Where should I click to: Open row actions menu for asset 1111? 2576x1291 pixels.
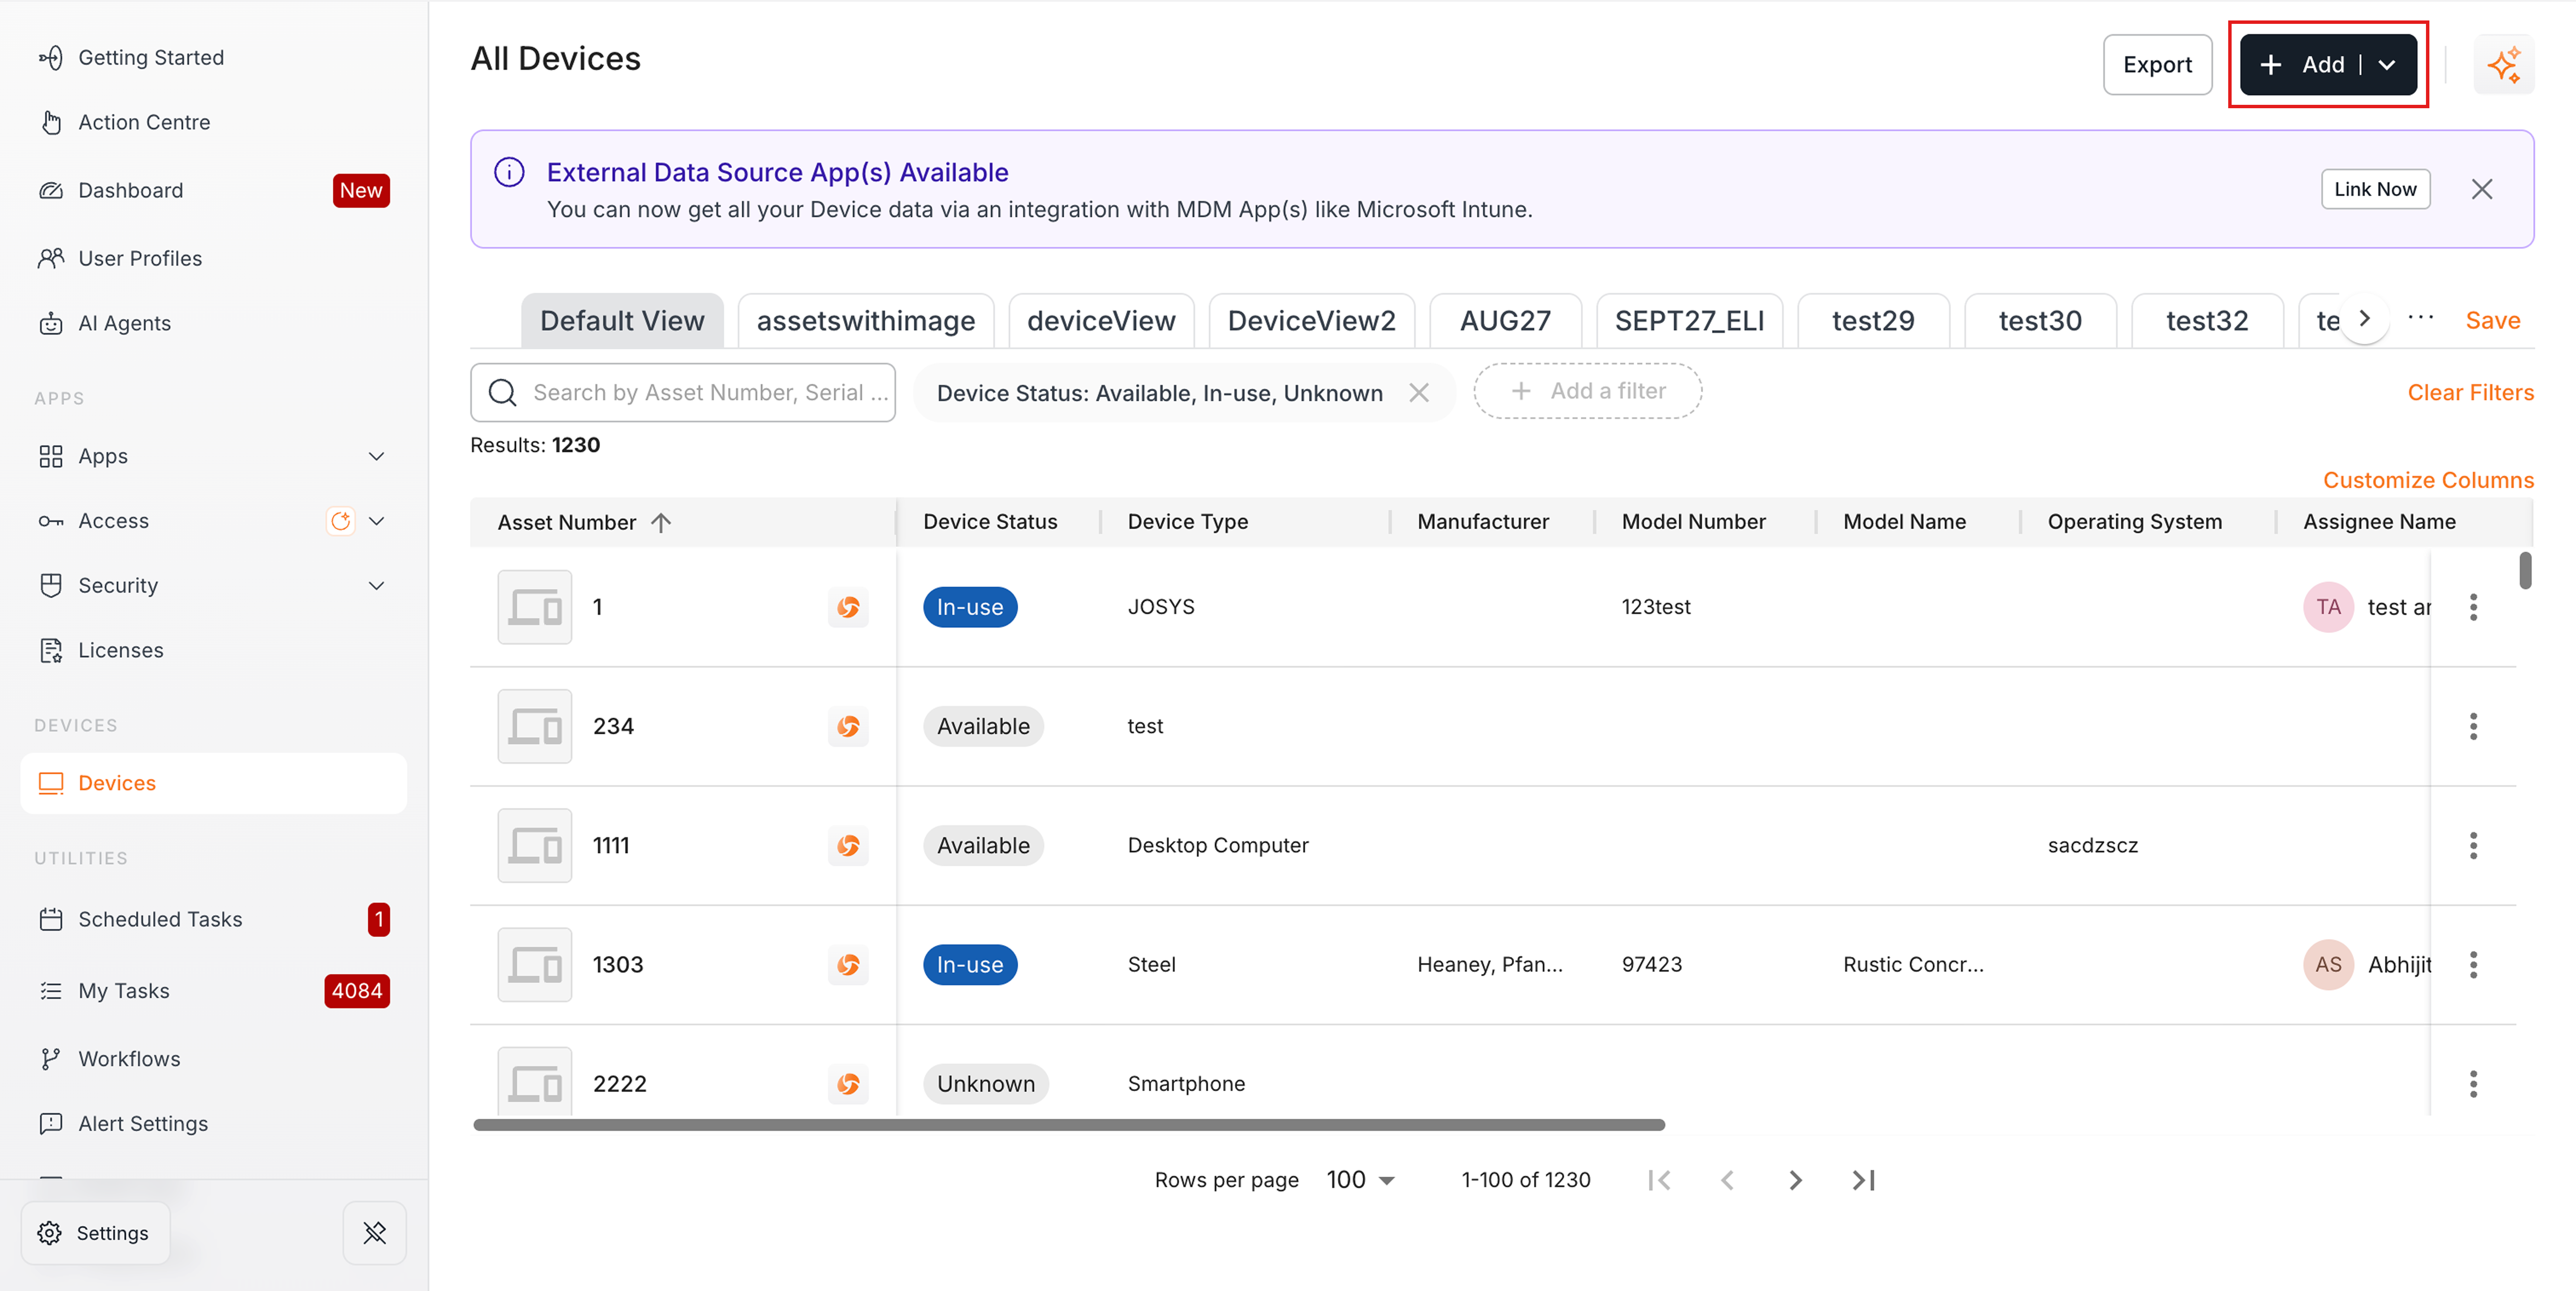click(2473, 846)
